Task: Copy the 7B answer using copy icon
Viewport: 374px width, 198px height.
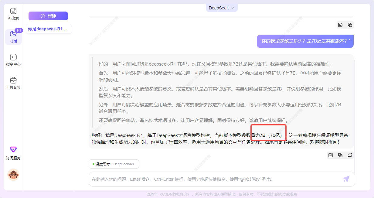Action: [x=340, y=155]
